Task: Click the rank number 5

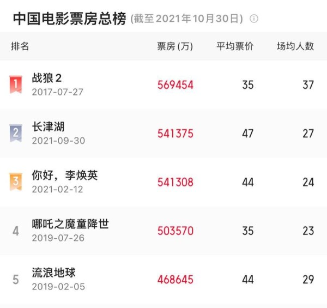Action: [x=16, y=280]
